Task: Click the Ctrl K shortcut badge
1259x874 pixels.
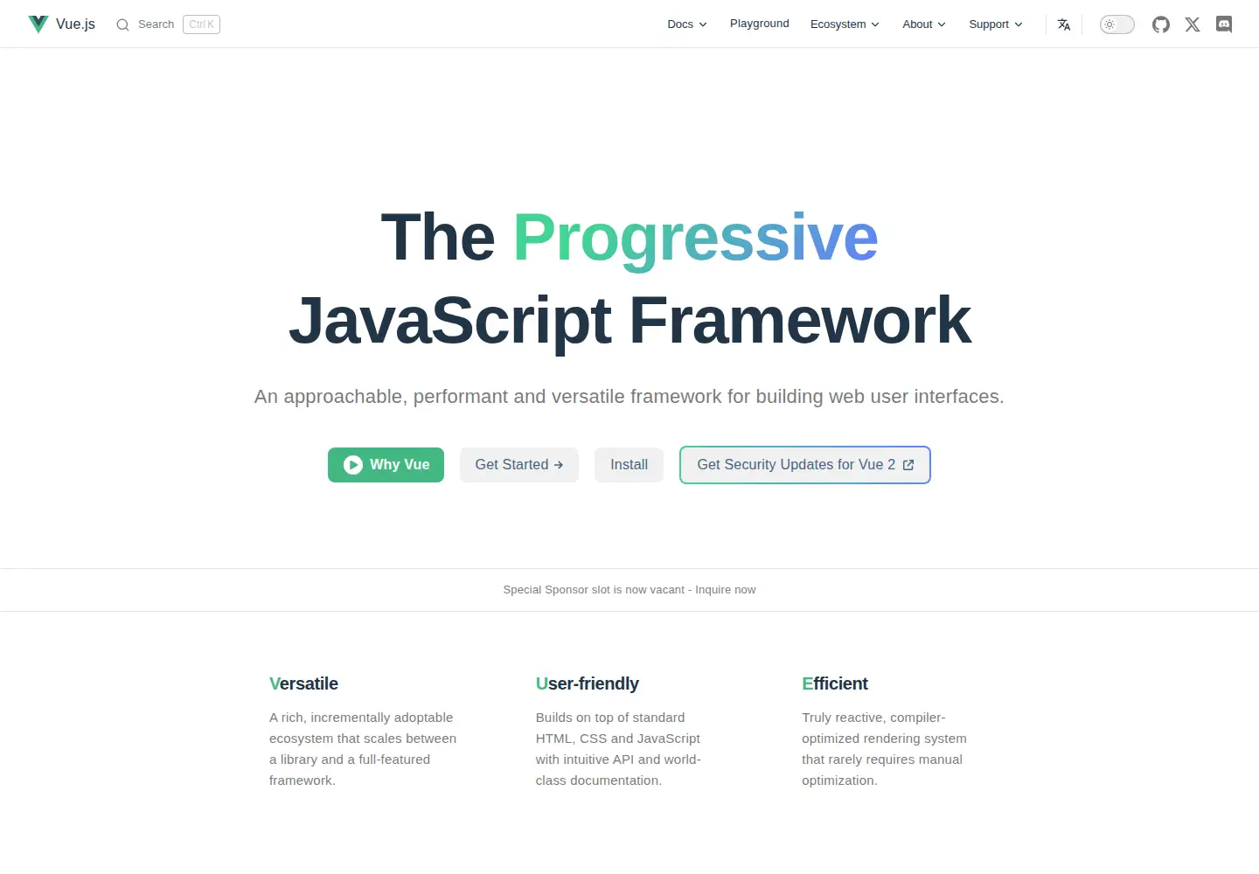Action: (201, 24)
